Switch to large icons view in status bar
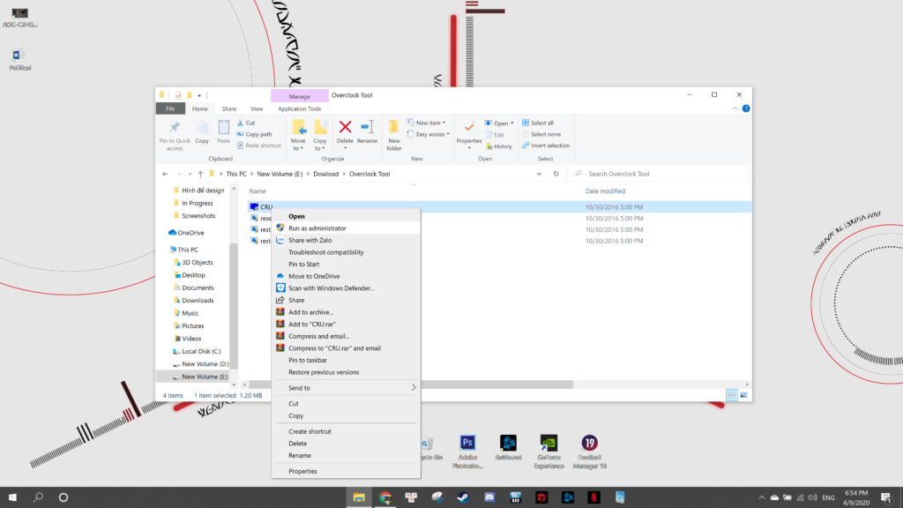The height and width of the screenshot is (508, 903). pyautogui.click(x=744, y=395)
